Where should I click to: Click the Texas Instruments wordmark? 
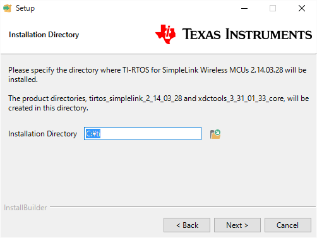(x=247, y=34)
